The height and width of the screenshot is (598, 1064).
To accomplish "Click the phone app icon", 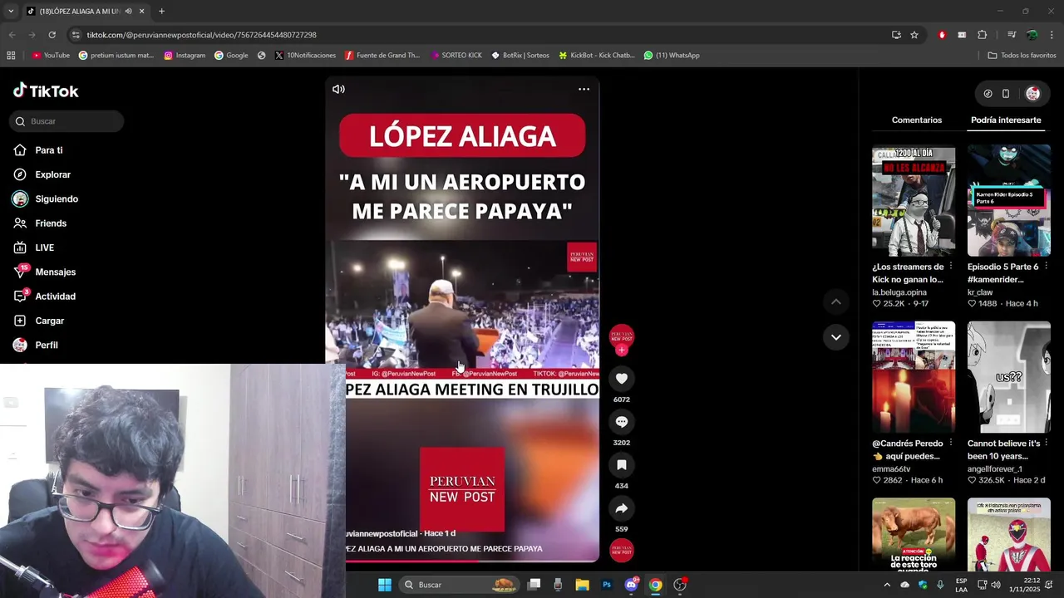I will (x=1006, y=94).
